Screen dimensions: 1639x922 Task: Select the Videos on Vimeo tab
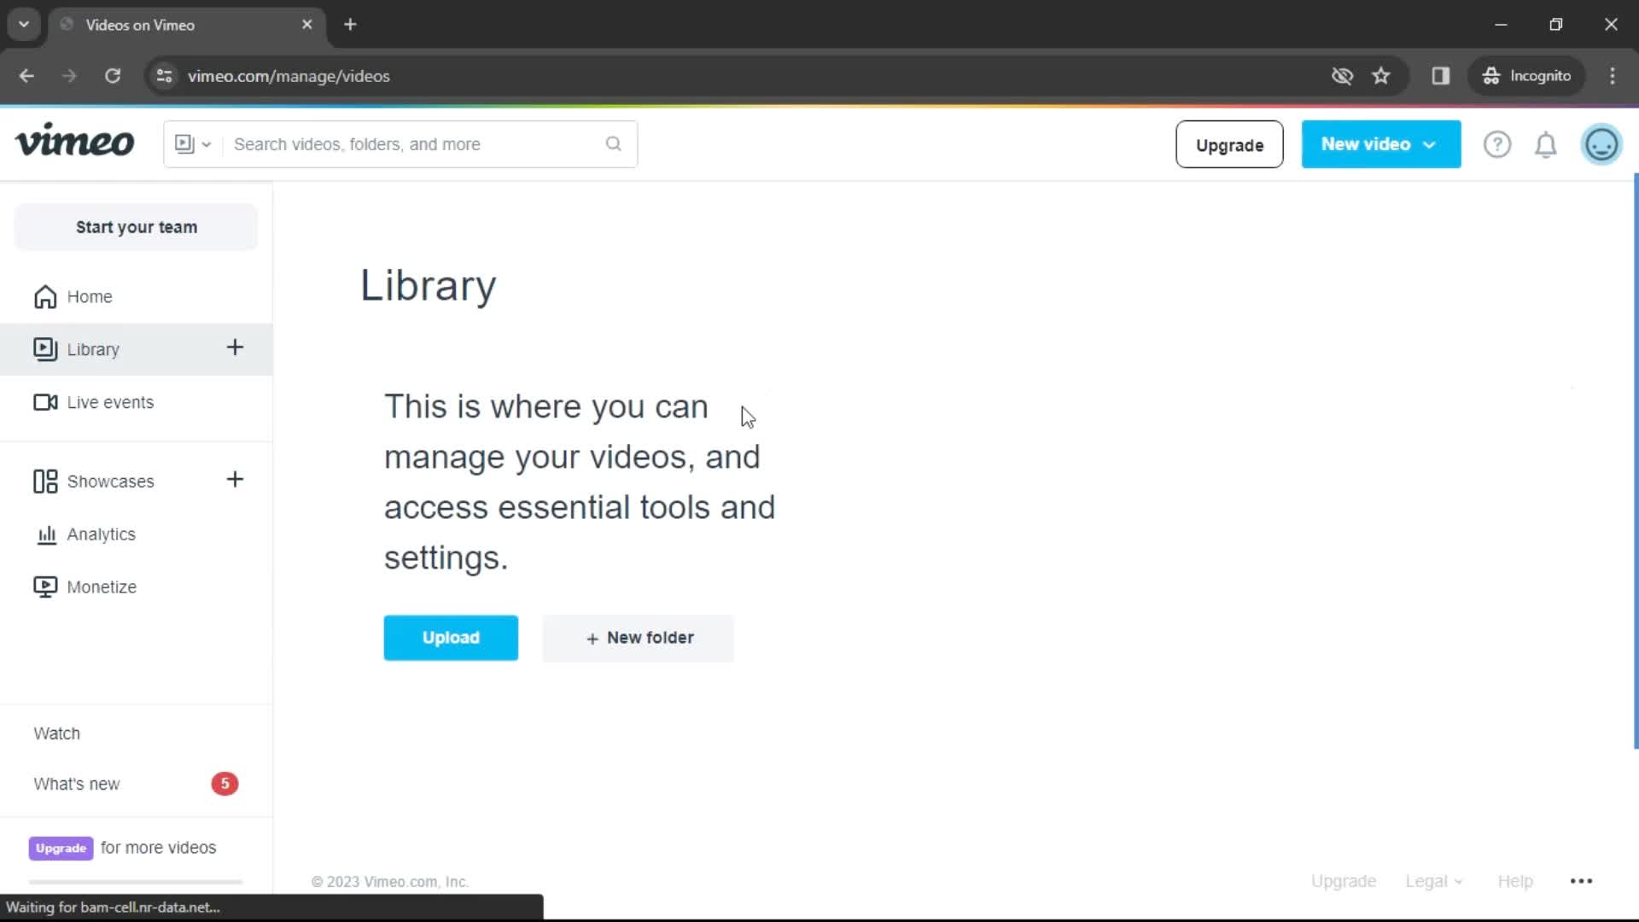pos(186,25)
